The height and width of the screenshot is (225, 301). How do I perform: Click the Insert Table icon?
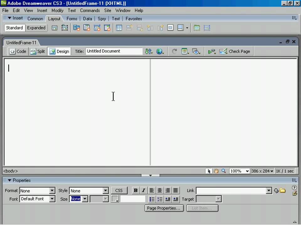pyautogui.click(x=119, y=28)
